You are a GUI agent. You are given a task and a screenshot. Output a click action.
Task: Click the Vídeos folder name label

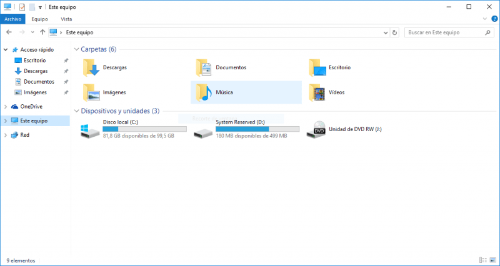[x=336, y=92]
